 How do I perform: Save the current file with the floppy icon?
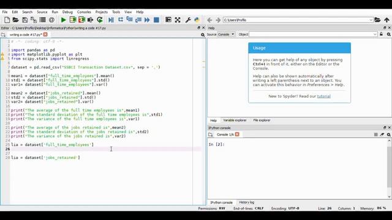(24, 20)
